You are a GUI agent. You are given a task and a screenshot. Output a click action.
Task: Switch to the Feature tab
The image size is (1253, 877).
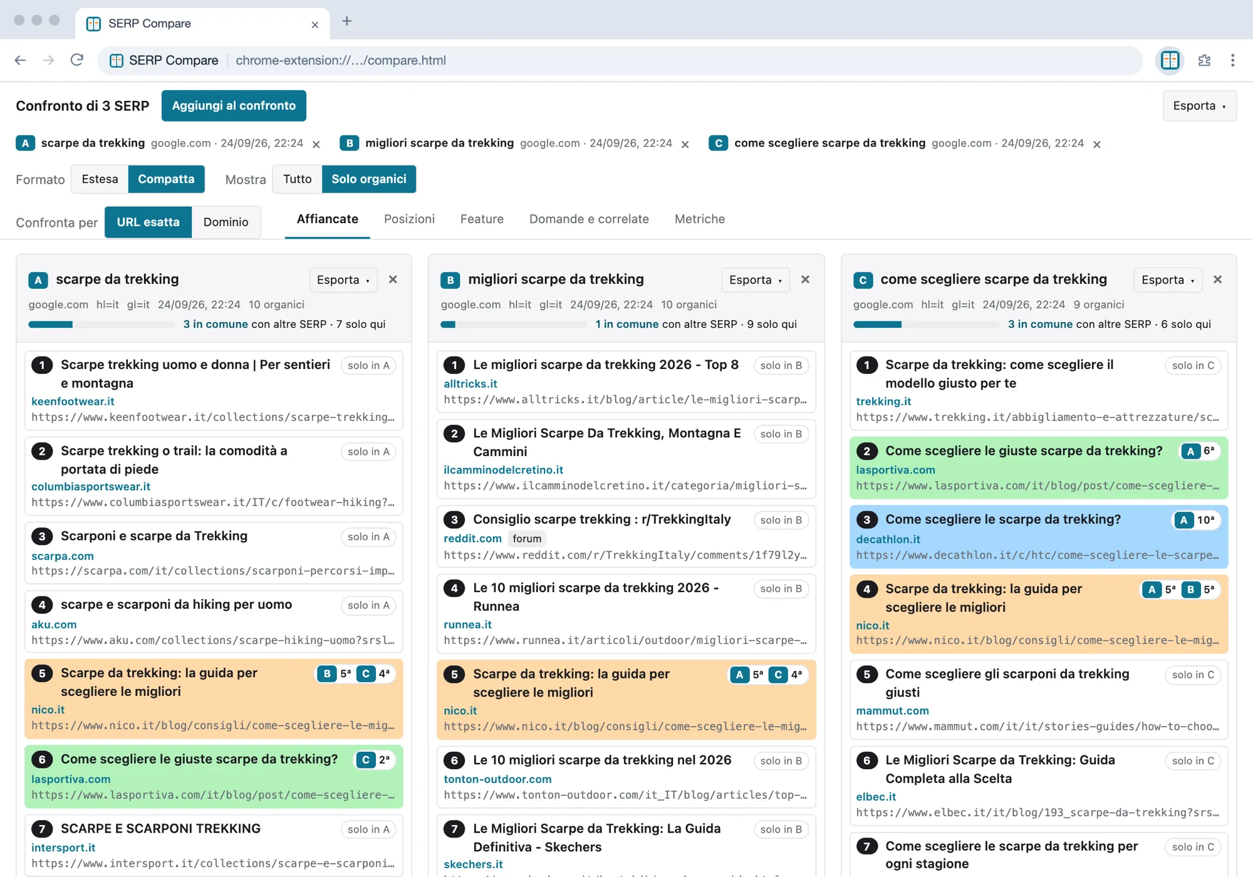click(x=482, y=219)
